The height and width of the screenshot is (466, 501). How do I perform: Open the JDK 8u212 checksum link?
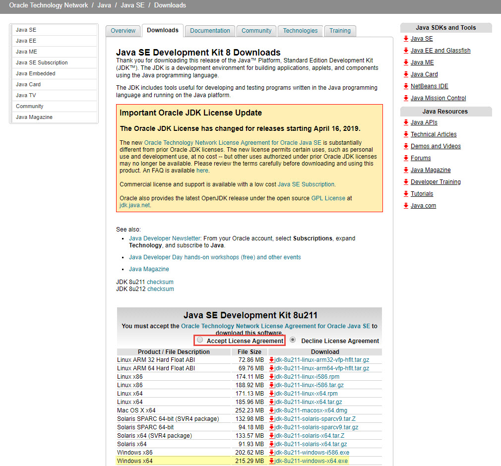click(160, 289)
